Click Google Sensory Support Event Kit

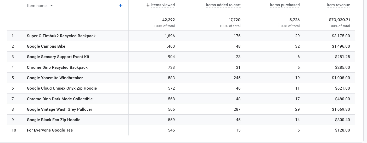(58, 57)
